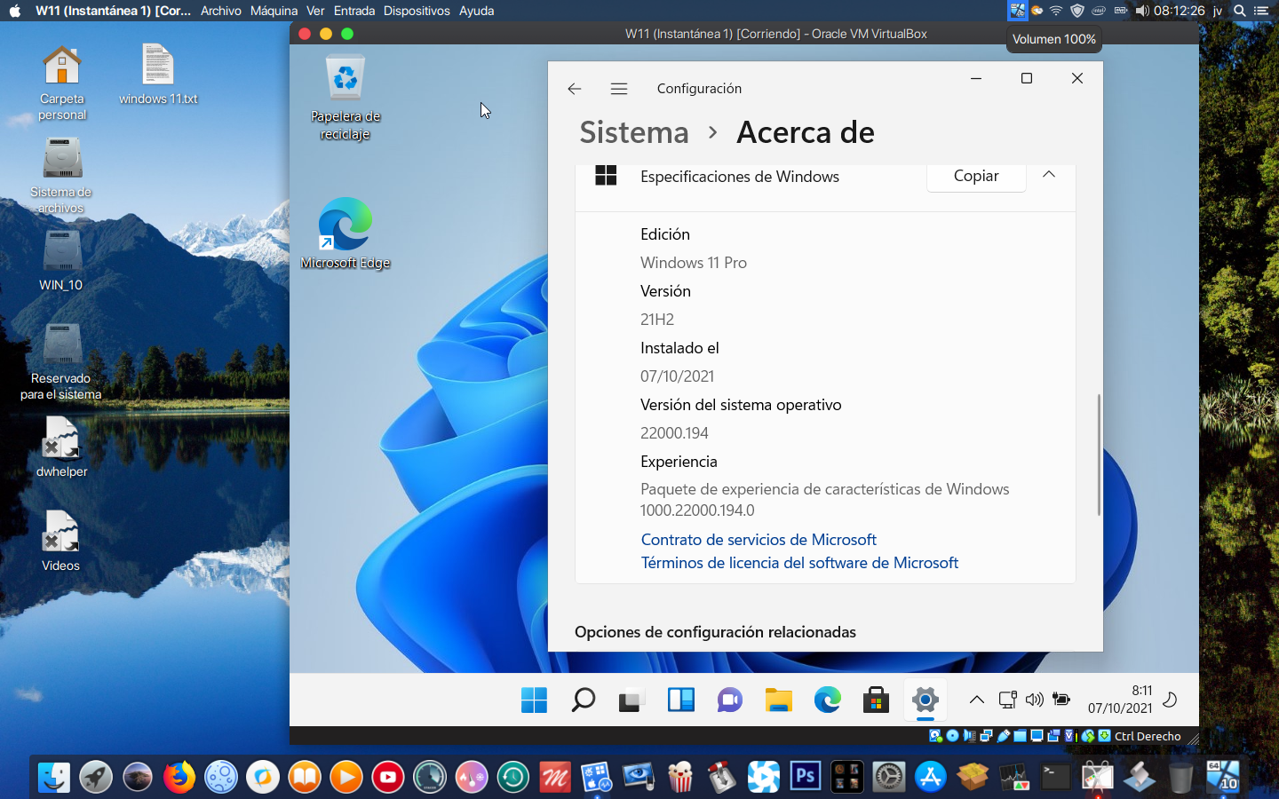Open Windows notification moon icon
Viewport: 1279px width, 799px height.
pyautogui.click(x=1171, y=700)
